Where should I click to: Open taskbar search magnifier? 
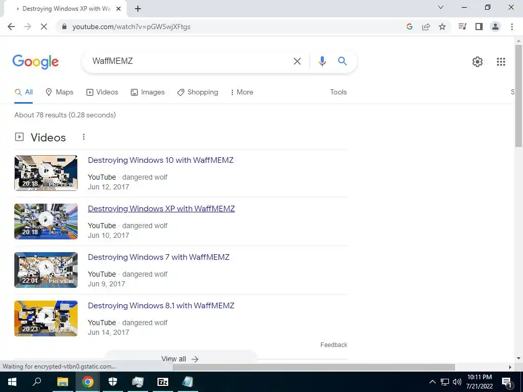[x=37, y=381]
